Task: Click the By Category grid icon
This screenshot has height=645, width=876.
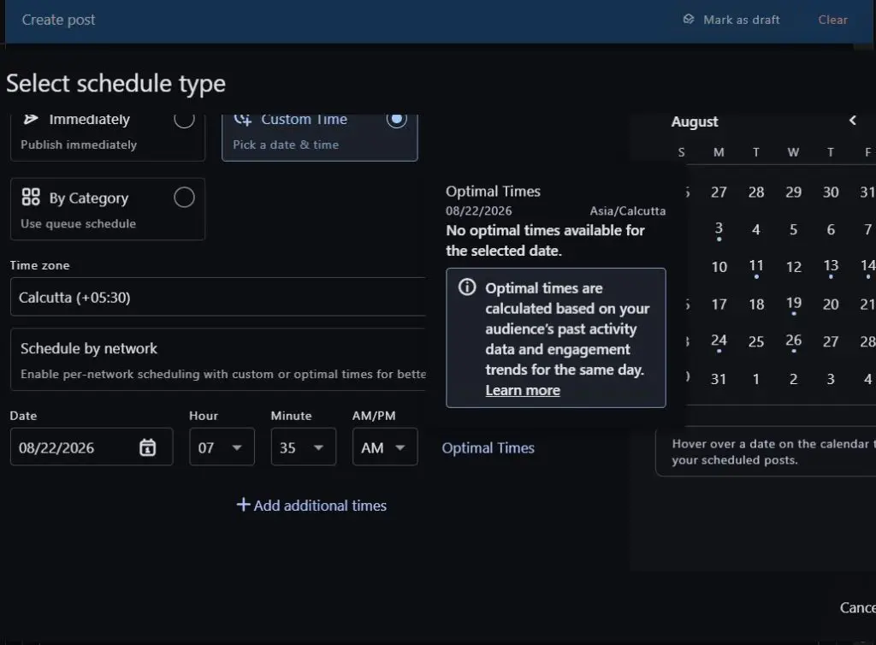Action: pyautogui.click(x=31, y=197)
